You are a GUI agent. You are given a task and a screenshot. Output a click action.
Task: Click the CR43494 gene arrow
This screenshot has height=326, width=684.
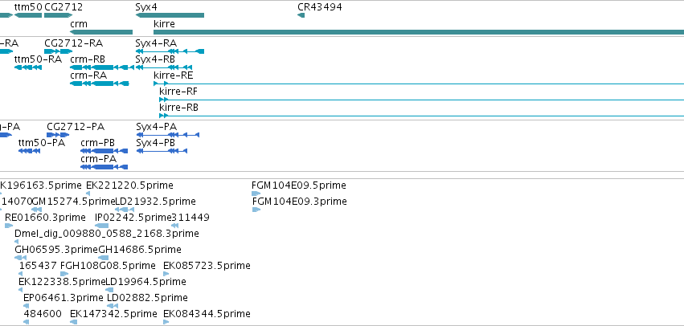point(301,16)
